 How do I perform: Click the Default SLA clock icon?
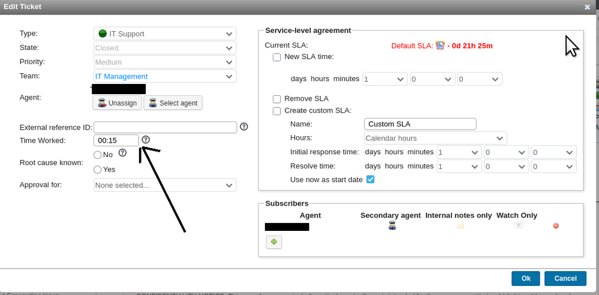[x=441, y=46]
